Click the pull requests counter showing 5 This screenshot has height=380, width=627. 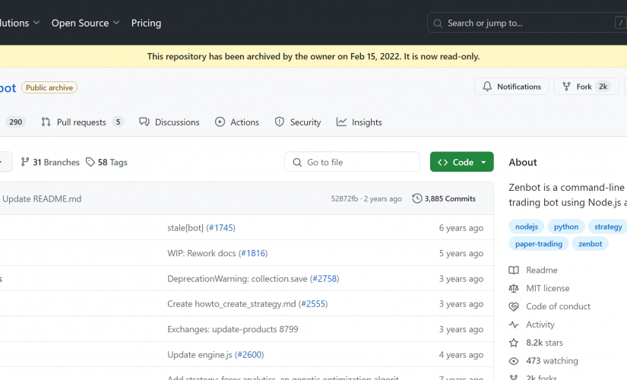118,122
